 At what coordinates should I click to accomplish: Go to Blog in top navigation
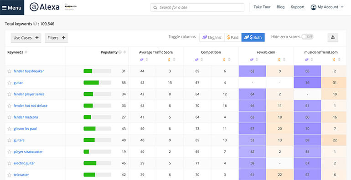(x=280, y=7)
